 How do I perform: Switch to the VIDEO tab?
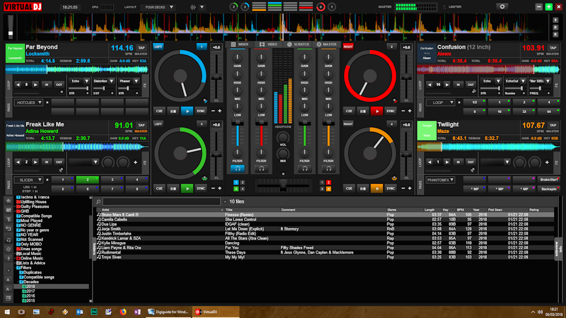point(269,44)
